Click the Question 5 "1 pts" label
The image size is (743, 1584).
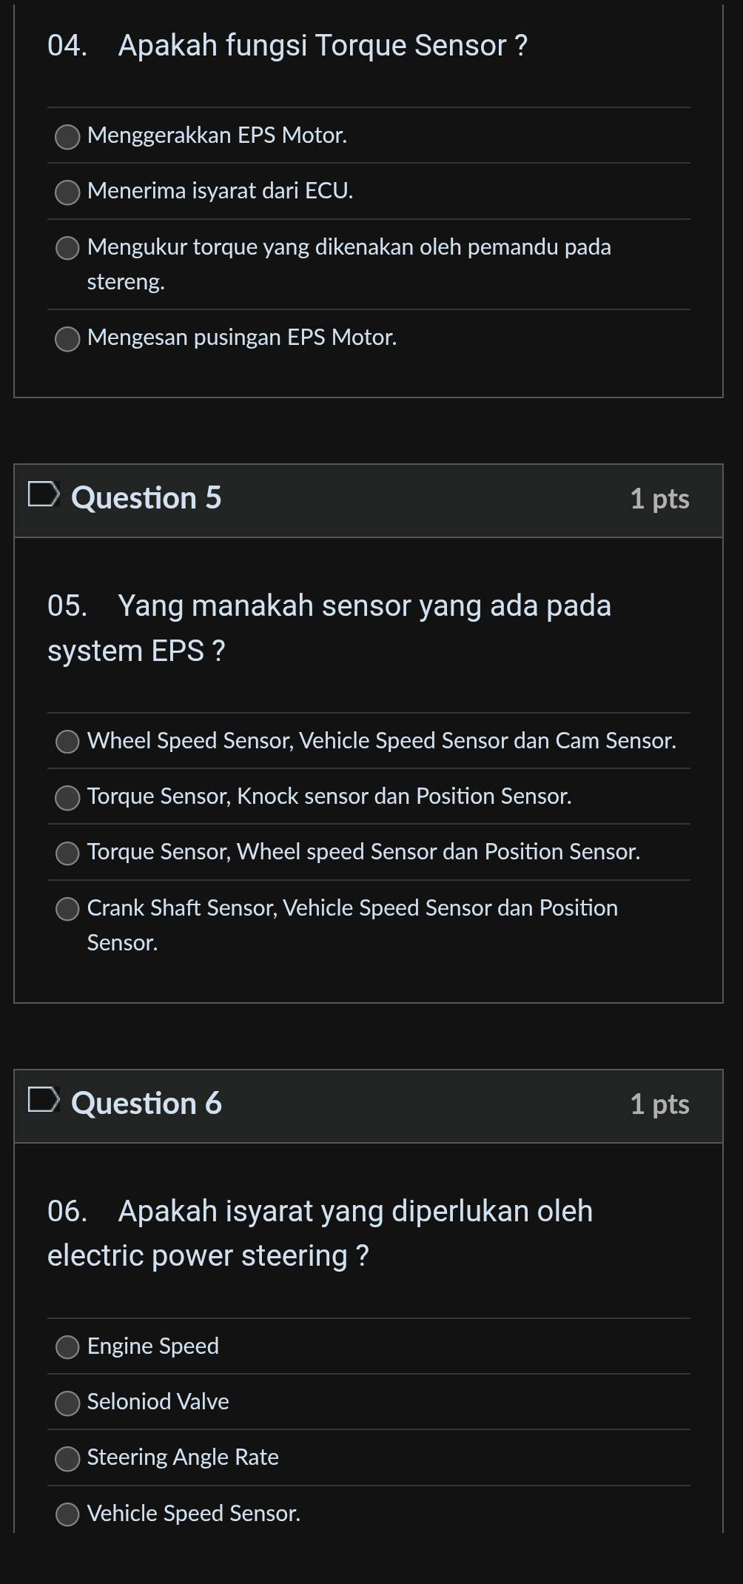coord(659,499)
